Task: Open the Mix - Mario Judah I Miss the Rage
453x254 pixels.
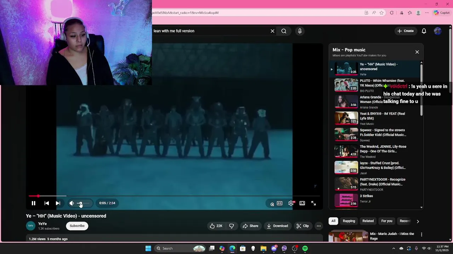Action: tap(392, 236)
